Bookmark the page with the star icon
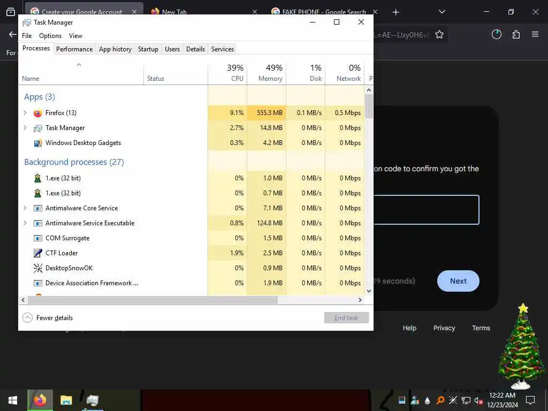The width and height of the screenshot is (548, 411). (x=439, y=35)
